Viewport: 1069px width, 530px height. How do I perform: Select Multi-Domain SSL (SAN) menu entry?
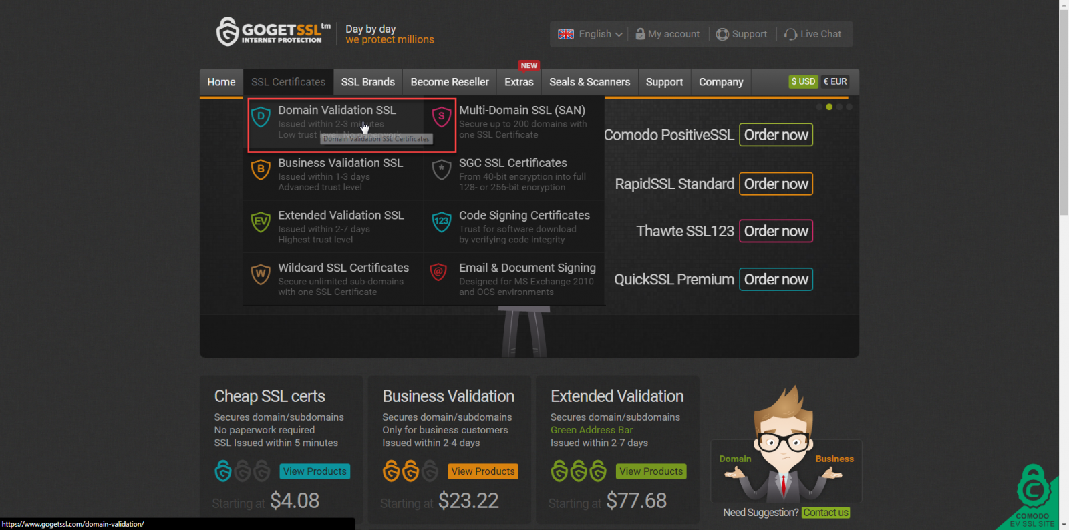click(514, 122)
